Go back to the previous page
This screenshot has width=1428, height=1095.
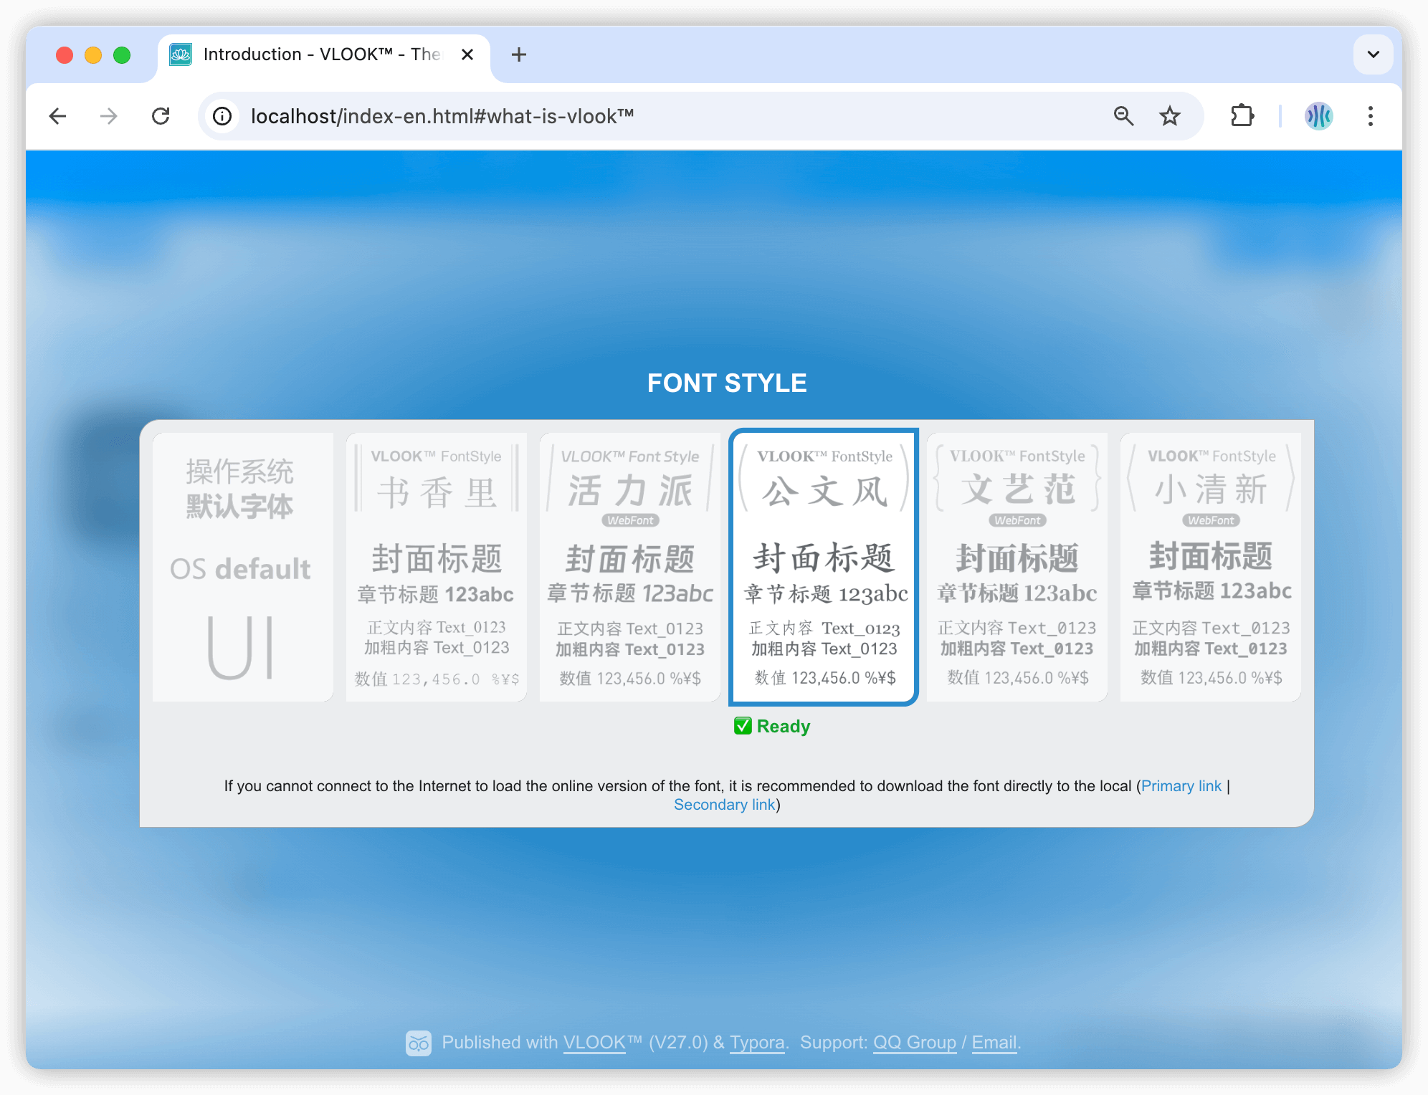(x=57, y=116)
